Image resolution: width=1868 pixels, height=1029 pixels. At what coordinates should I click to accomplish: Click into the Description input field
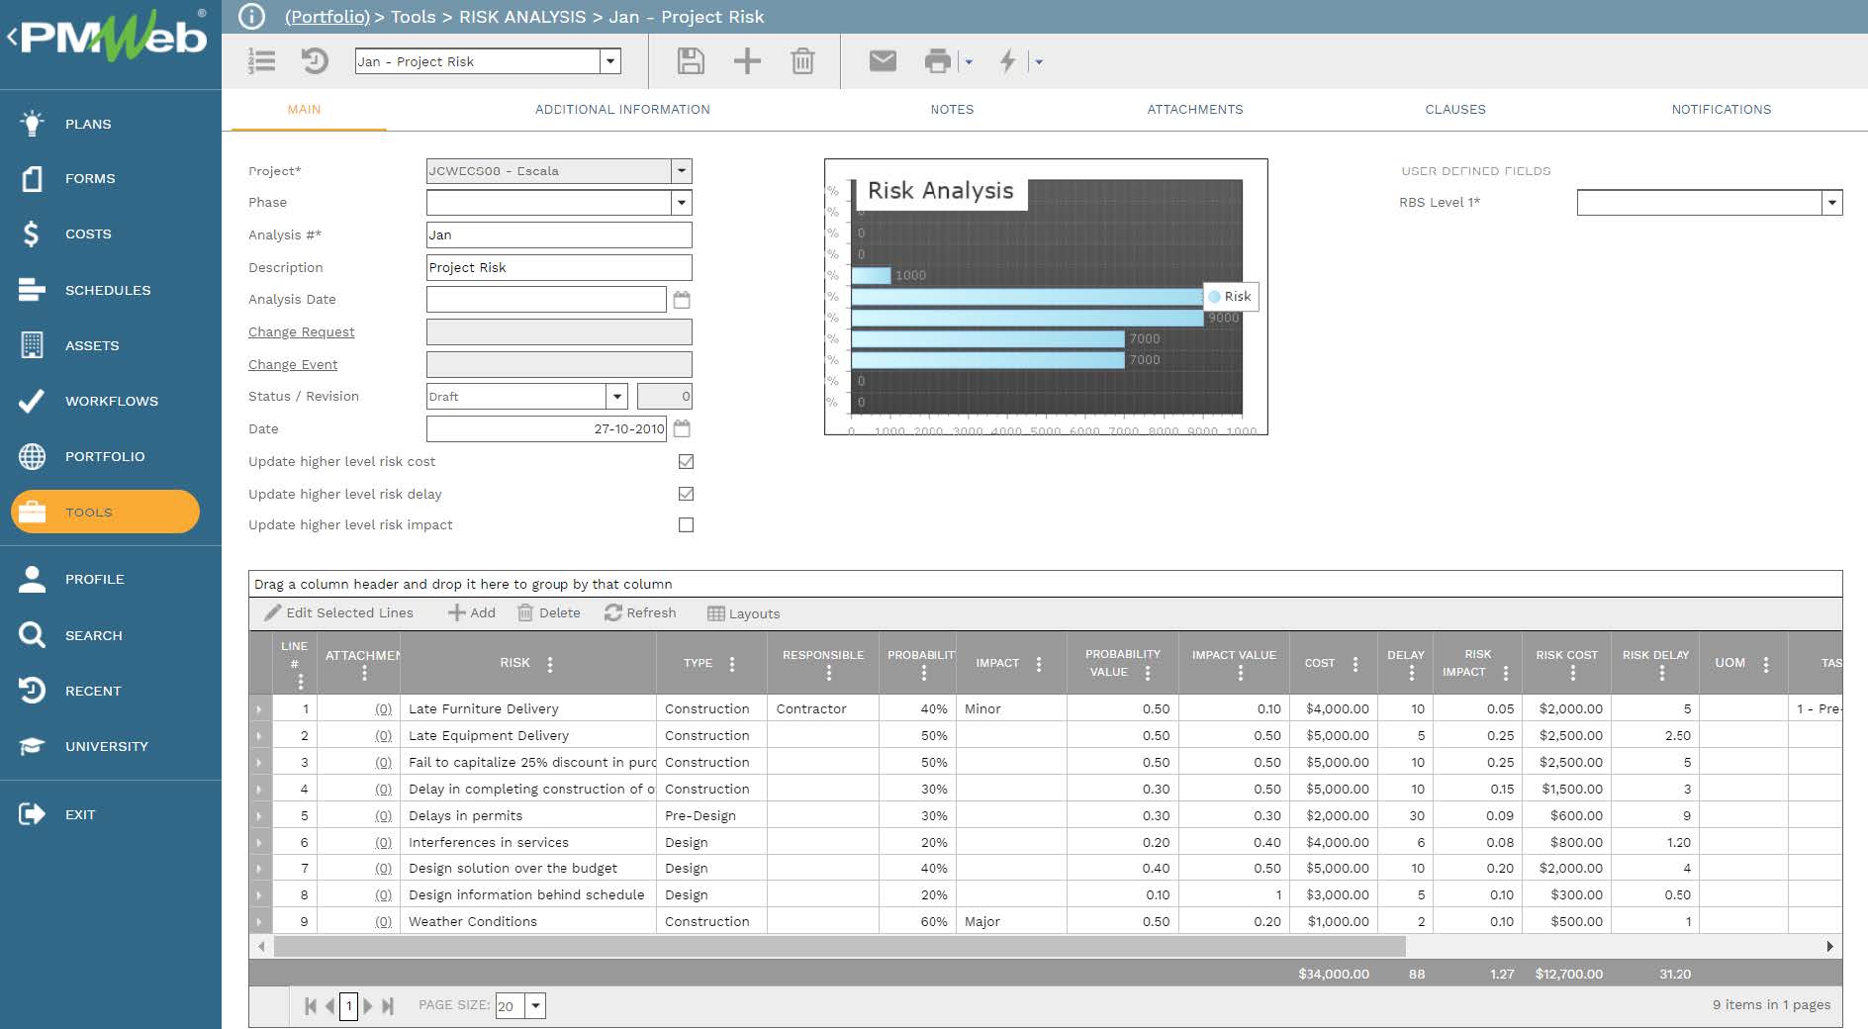pos(559,267)
